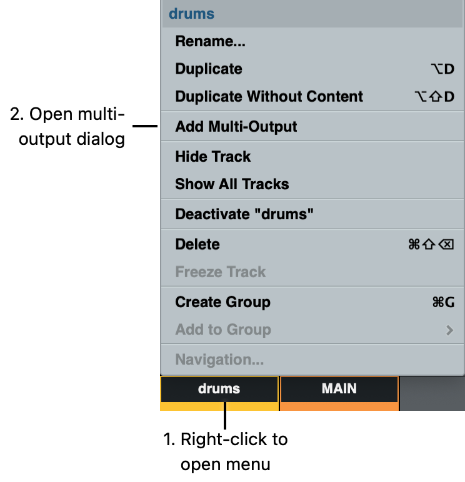Screen dimensions: 465x482
Task: Choose Add Multi-Output
Action: pyautogui.click(x=236, y=127)
